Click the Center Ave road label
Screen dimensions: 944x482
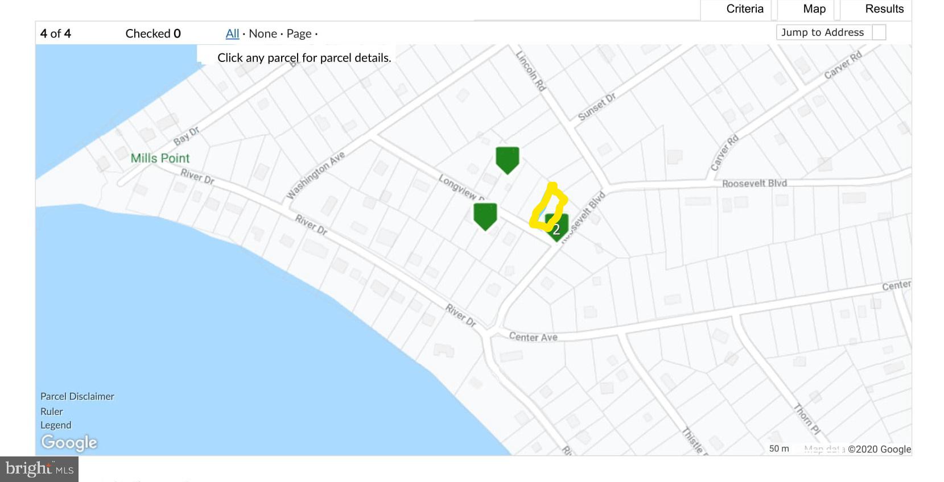point(533,337)
